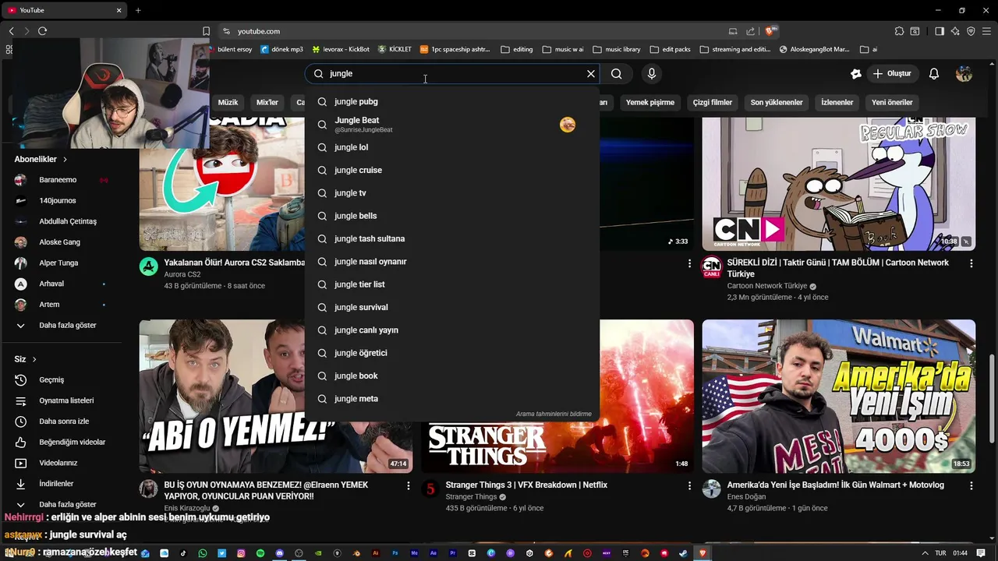Open the browser hamburger menu

[x=986, y=31]
